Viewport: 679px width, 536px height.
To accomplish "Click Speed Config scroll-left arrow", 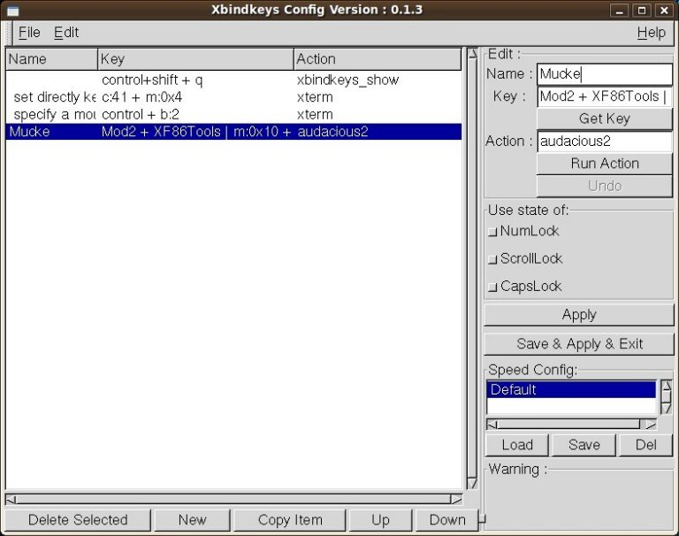I will (492, 425).
